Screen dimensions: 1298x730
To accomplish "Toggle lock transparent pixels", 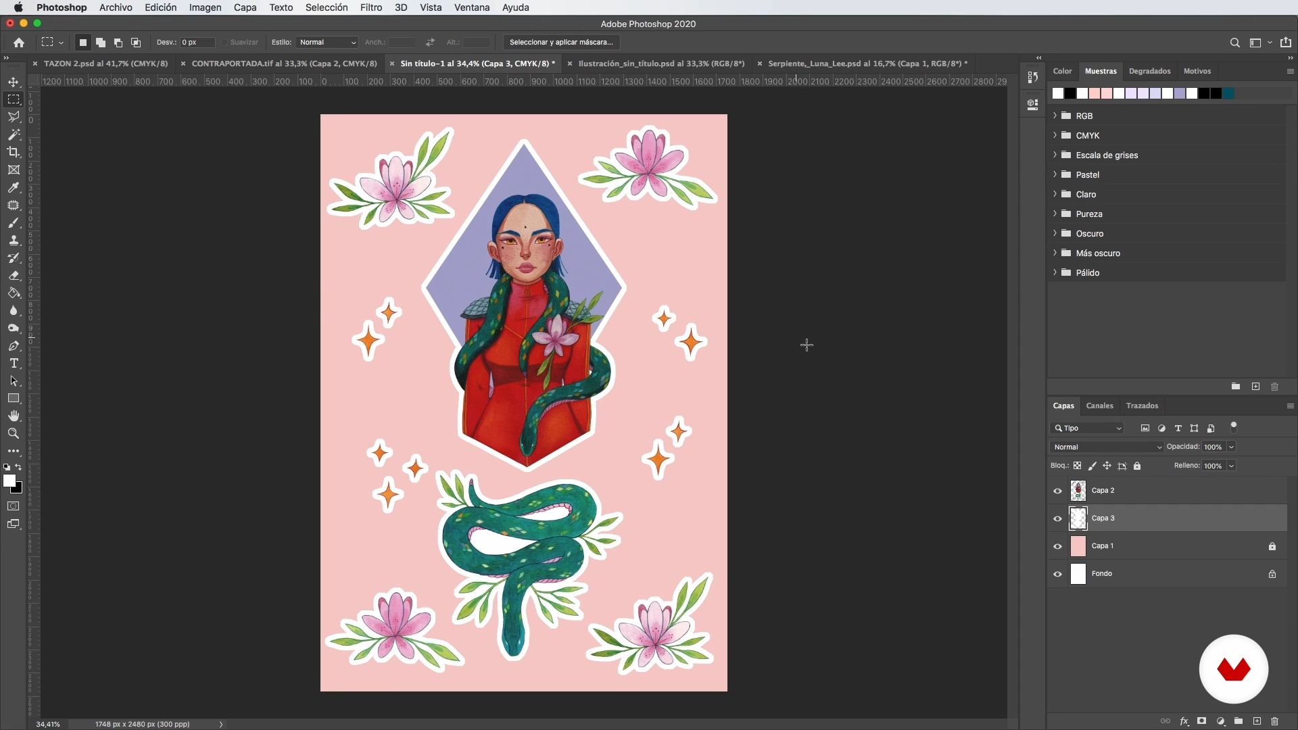I will pos(1078,466).
